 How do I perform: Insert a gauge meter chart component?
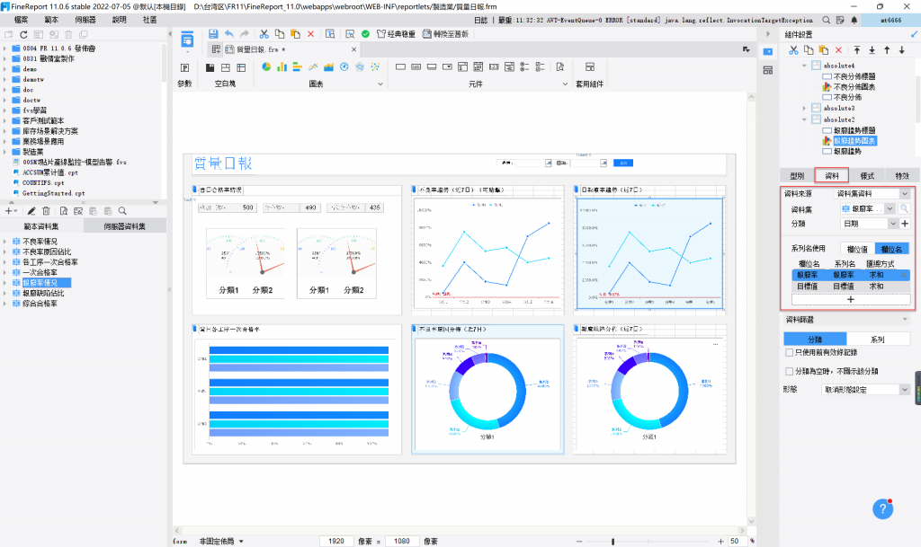[x=344, y=66]
